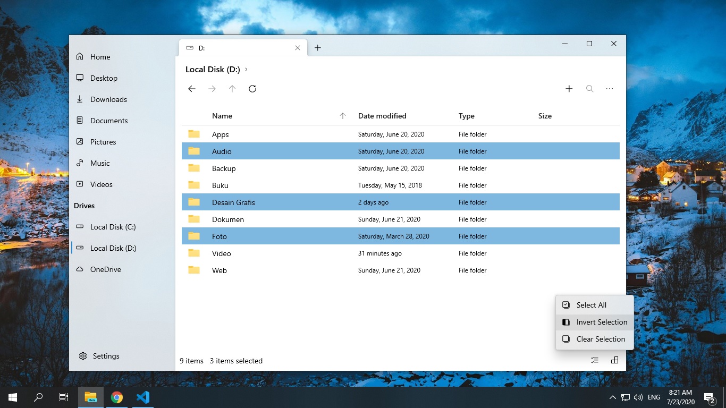Launch Visual Studio Code from the taskbar
The height and width of the screenshot is (408, 726).
point(142,397)
